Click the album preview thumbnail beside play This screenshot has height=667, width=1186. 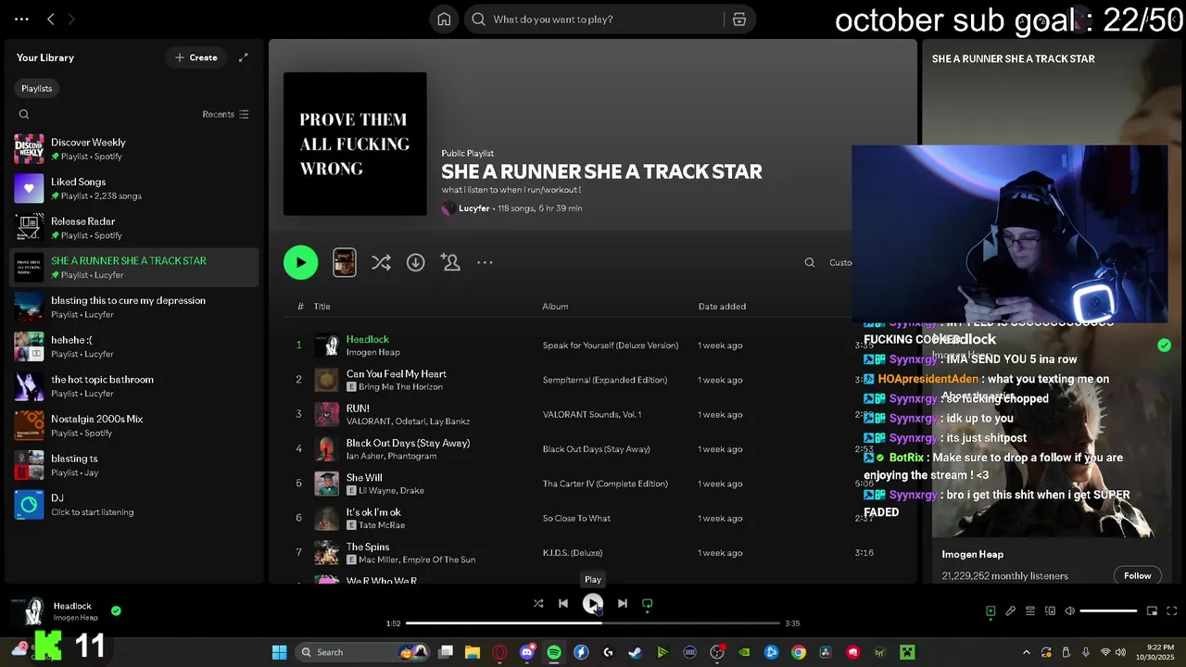[344, 262]
